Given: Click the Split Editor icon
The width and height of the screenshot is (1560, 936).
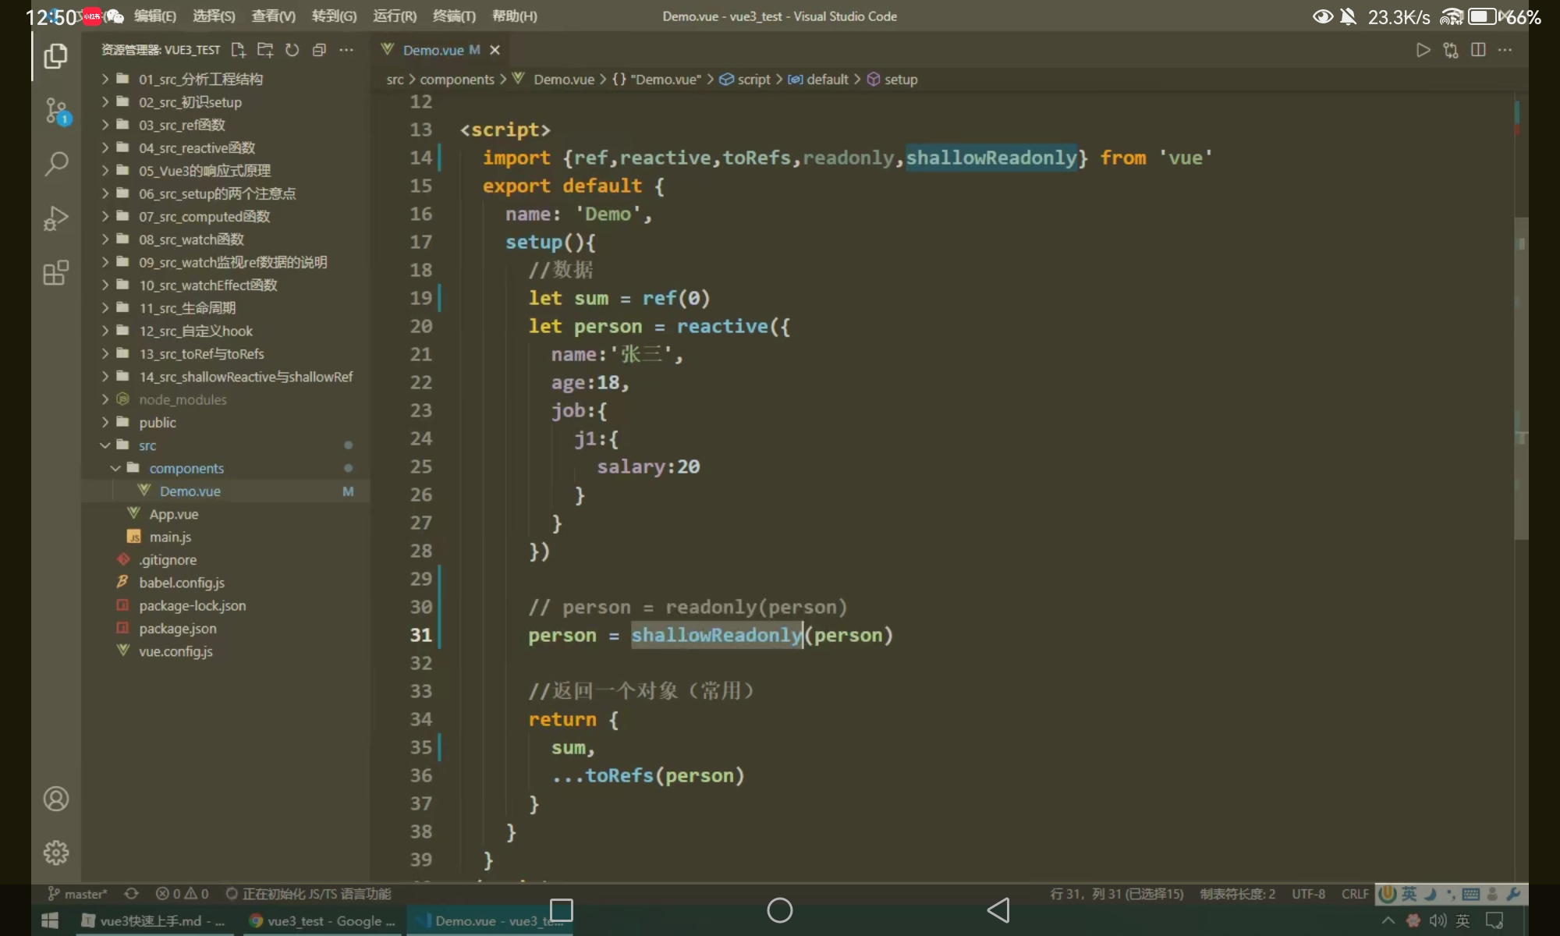Looking at the screenshot, I should click(x=1478, y=50).
